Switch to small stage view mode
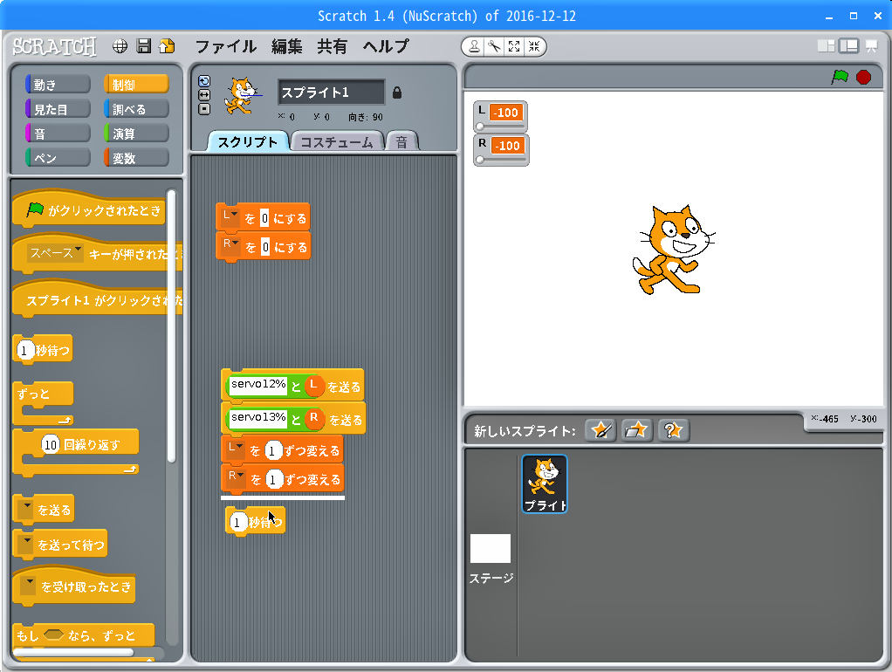 tap(826, 46)
